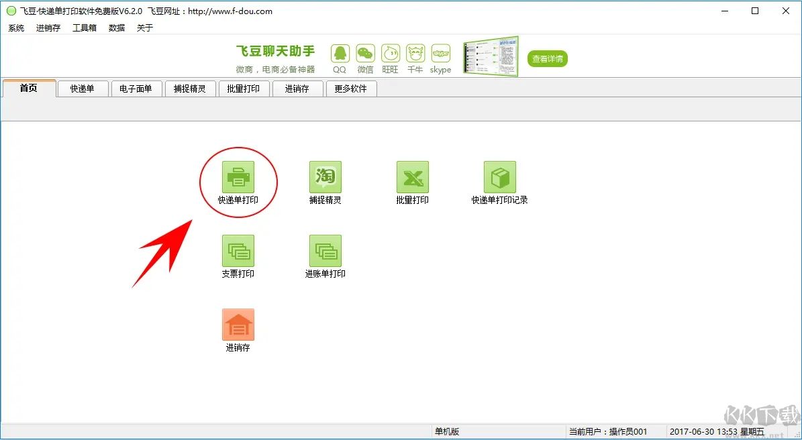
Task: Click the 微信 WeChat icon in banner
Action: click(x=365, y=53)
